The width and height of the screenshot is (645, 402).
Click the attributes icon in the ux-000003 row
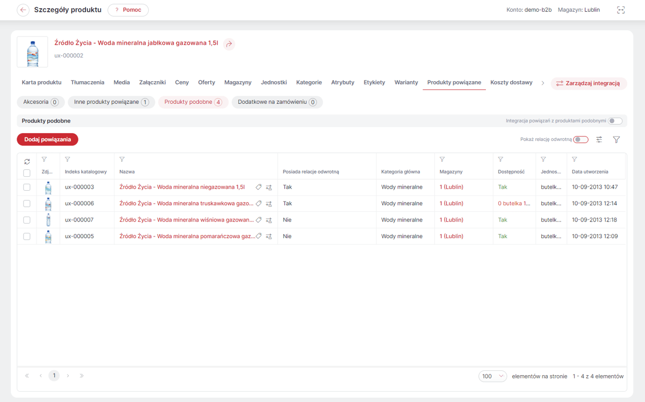click(x=269, y=188)
